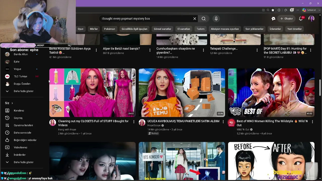
Task: Select the Son yüklenenler chip
Action: 254,29
